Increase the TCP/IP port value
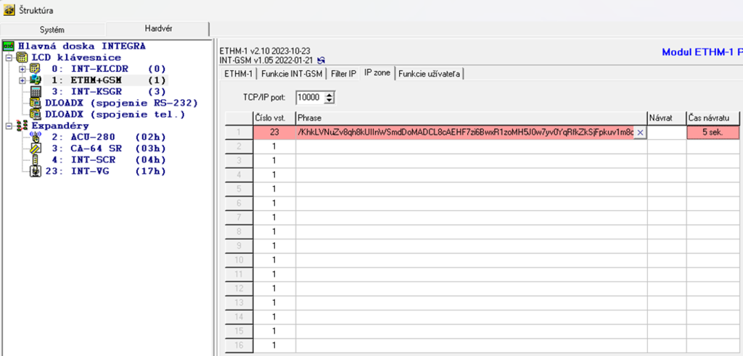Screen dimensions: 743x356 click(x=330, y=94)
